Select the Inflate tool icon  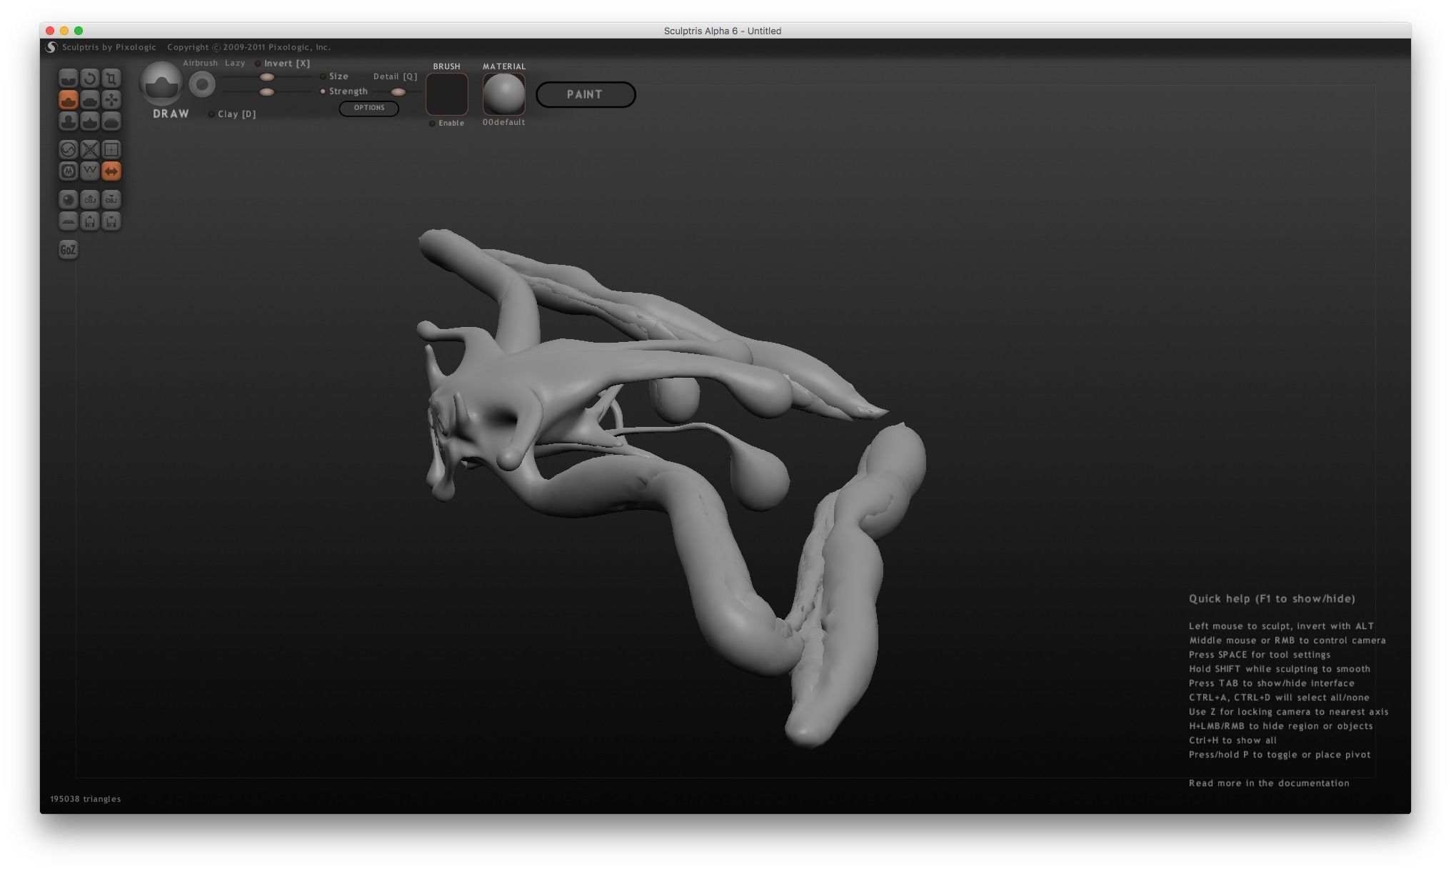point(68,121)
